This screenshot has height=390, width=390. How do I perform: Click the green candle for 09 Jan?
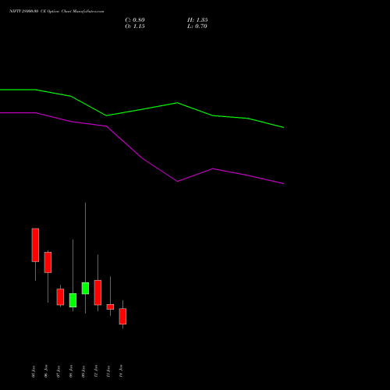pos(85,289)
